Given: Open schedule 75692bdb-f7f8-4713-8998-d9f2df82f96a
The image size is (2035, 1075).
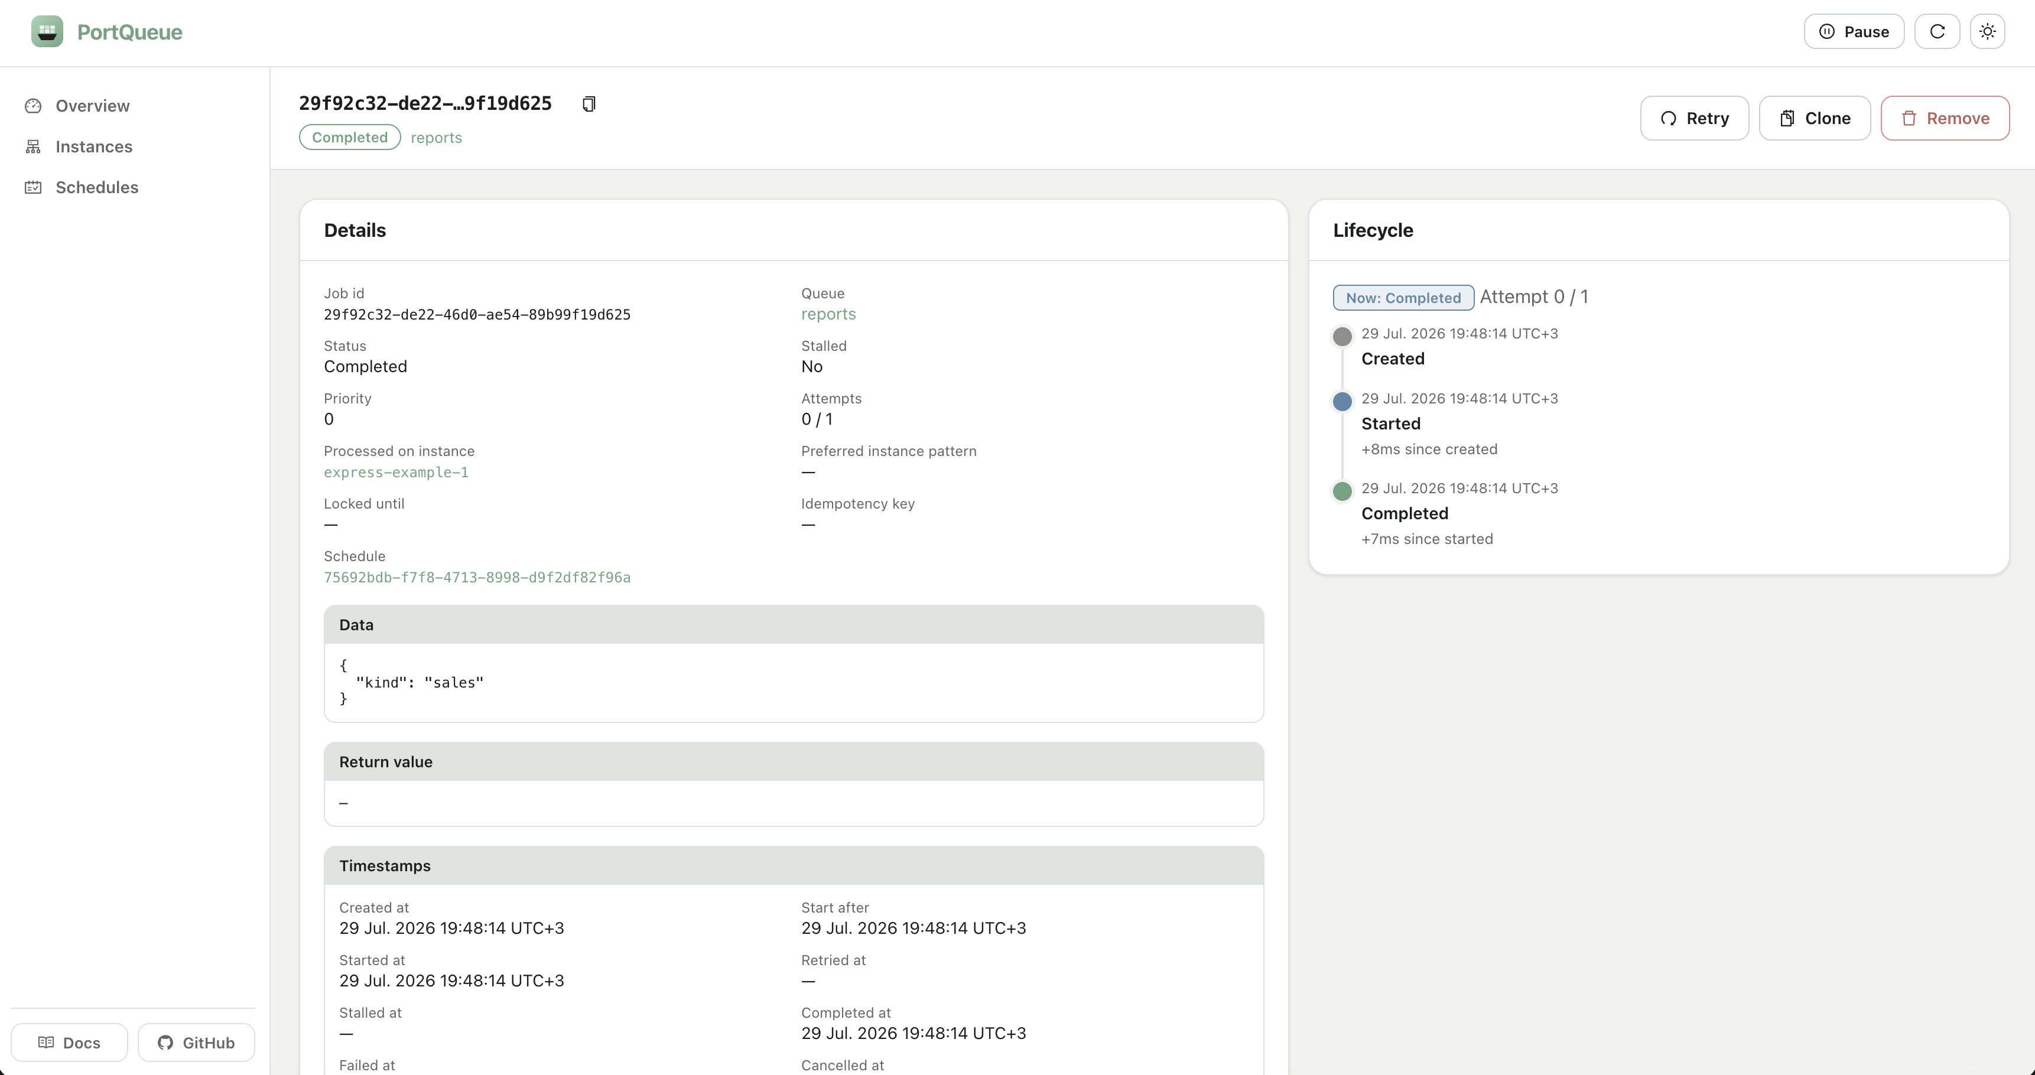Looking at the screenshot, I should point(477,578).
